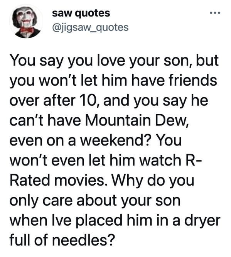231x257 pixels.
Task: Click the phrase "and you say he"
Action: [x=155, y=101]
